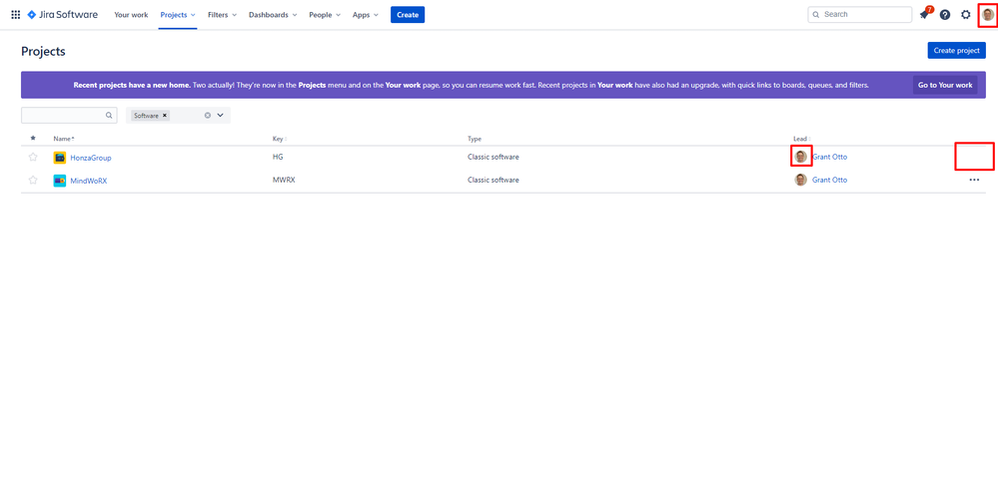Screen dimensions: 998x482
Task: Click the Create project button
Action: tap(956, 50)
